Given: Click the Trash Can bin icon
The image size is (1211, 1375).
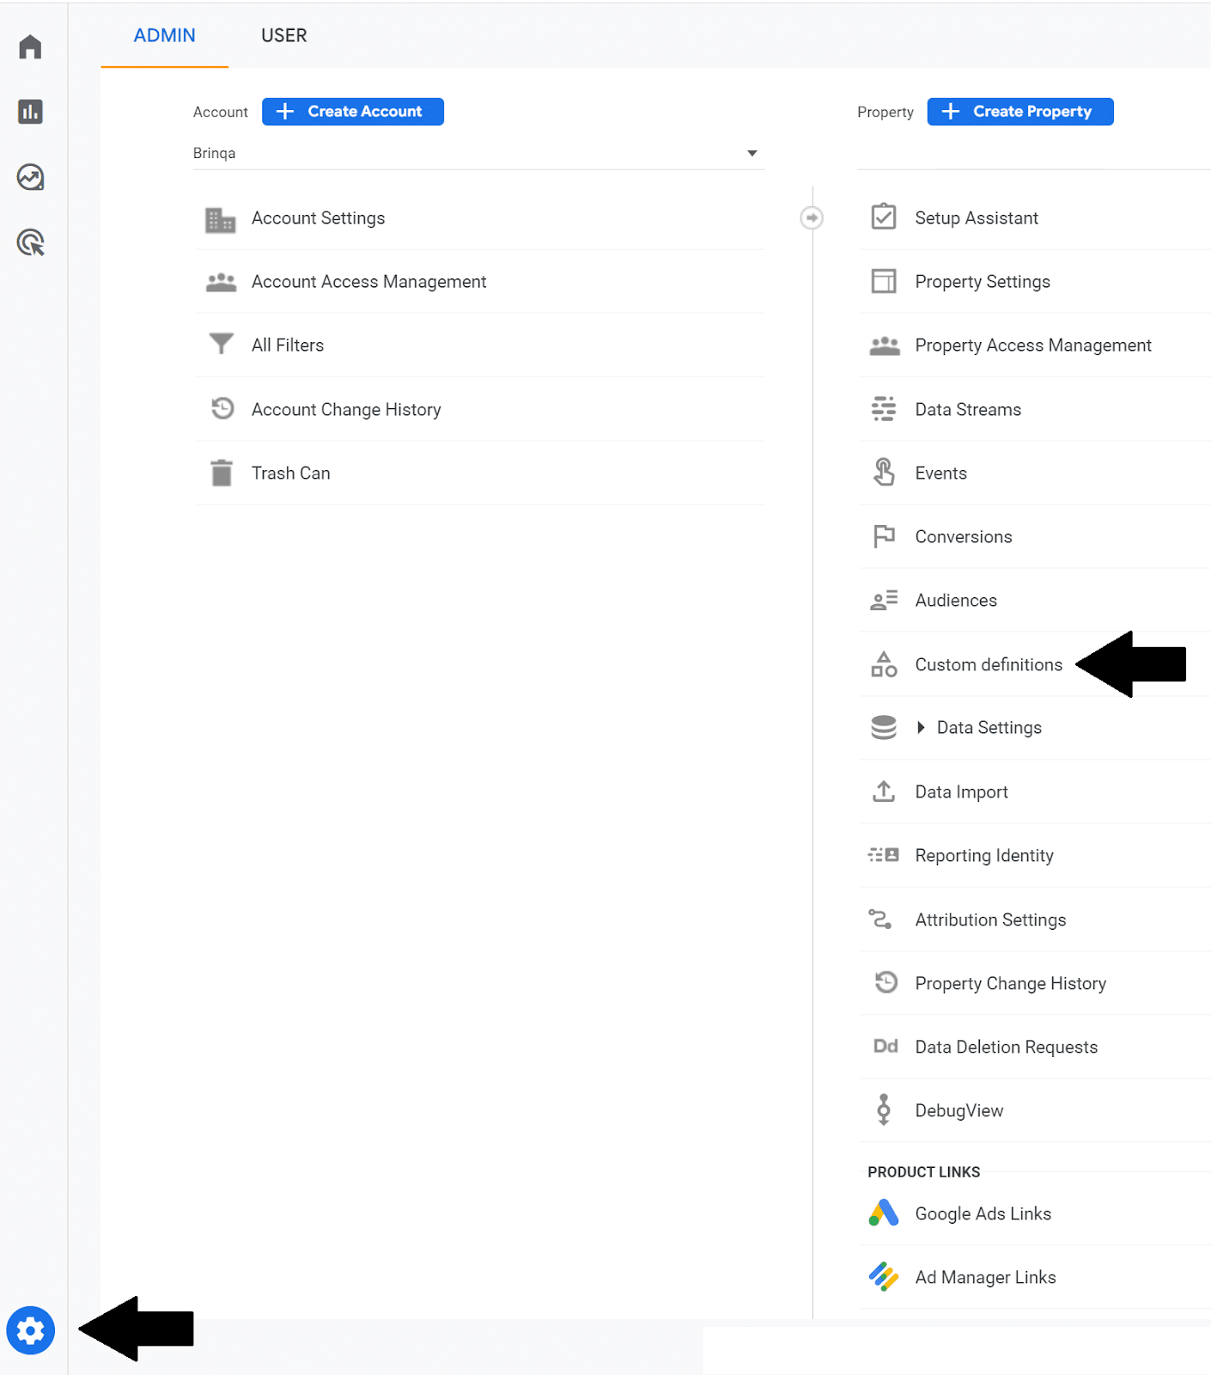Looking at the screenshot, I should tap(222, 473).
